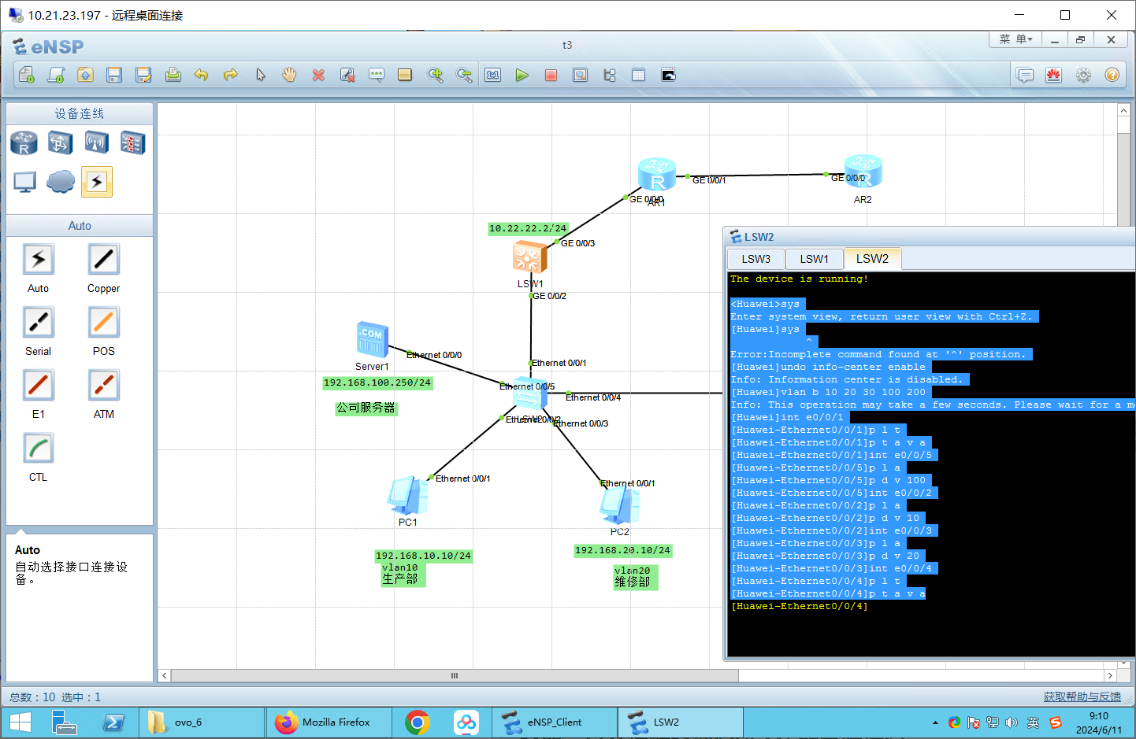1136x739 pixels.
Task: Click the red X delete tool
Action: pos(318,75)
